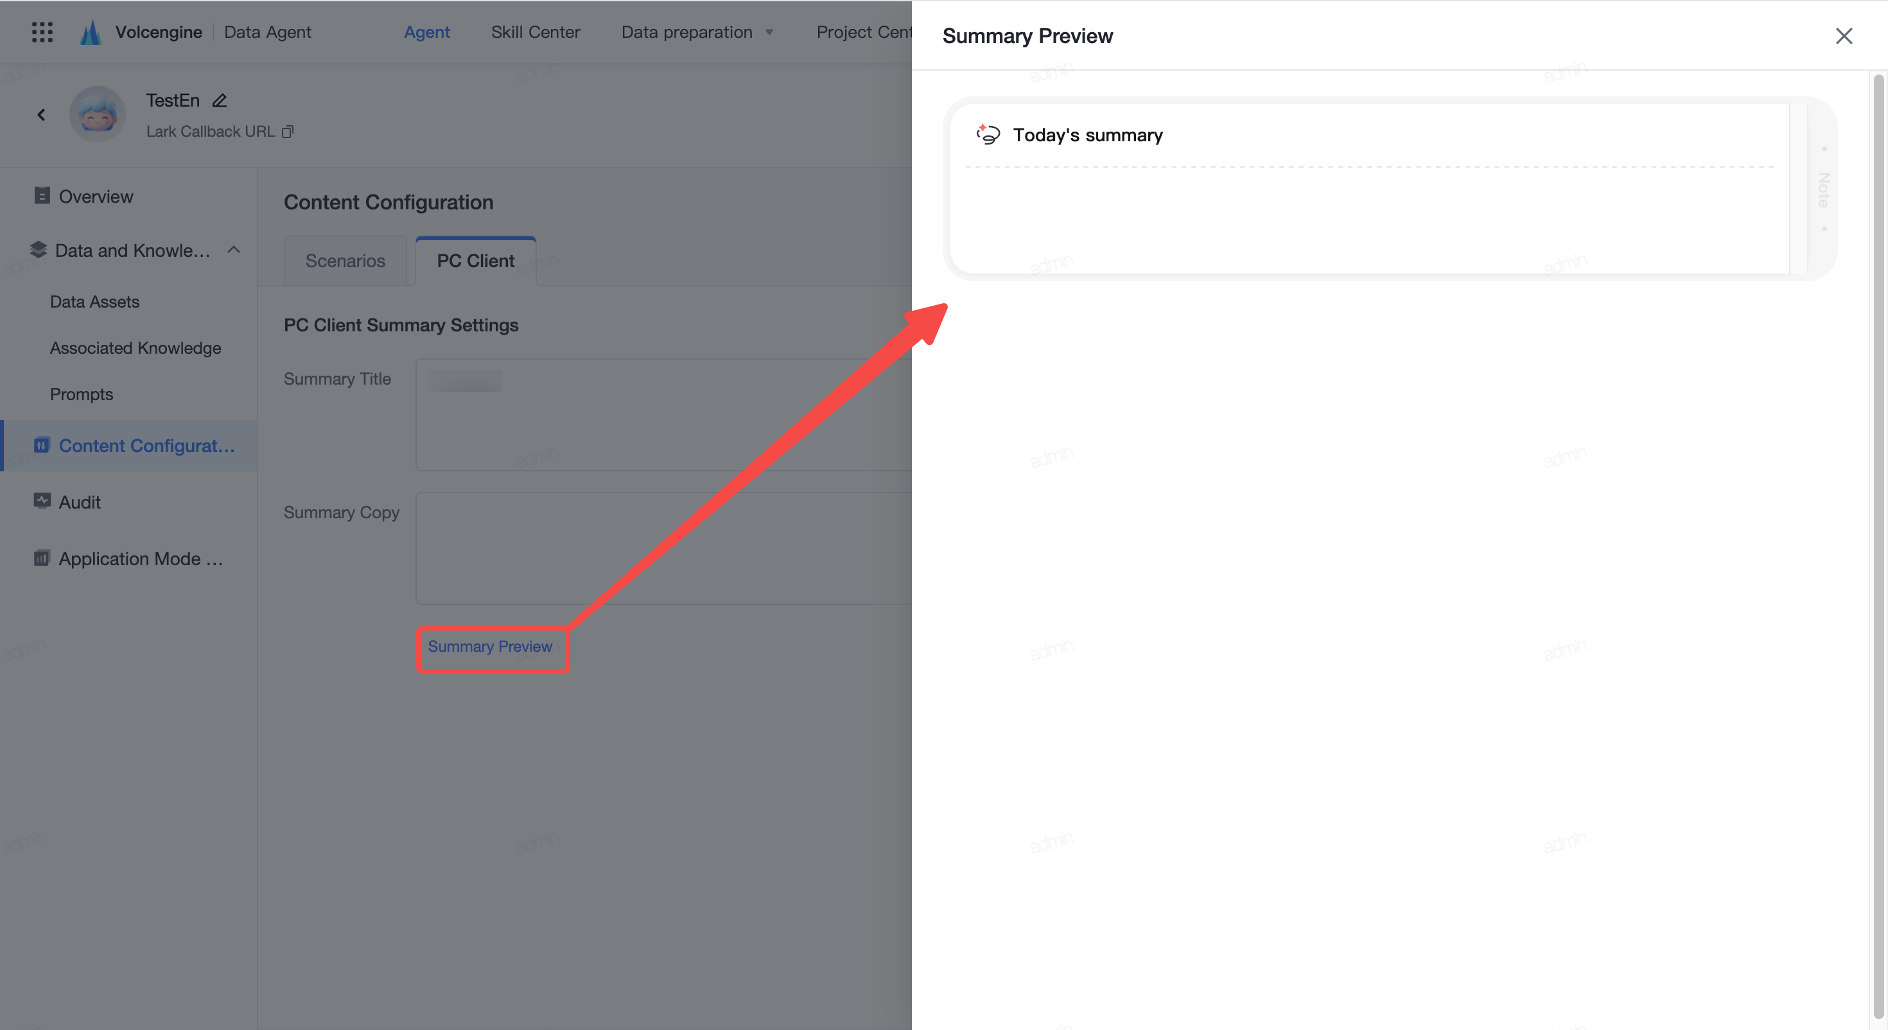Click the TestEn agent avatar
The height and width of the screenshot is (1030, 1888).
click(98, 114)
